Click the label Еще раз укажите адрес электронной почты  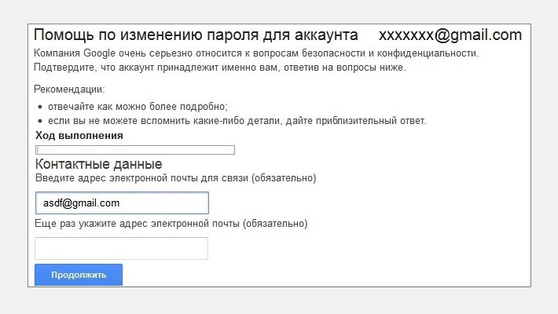pos(171,223)
